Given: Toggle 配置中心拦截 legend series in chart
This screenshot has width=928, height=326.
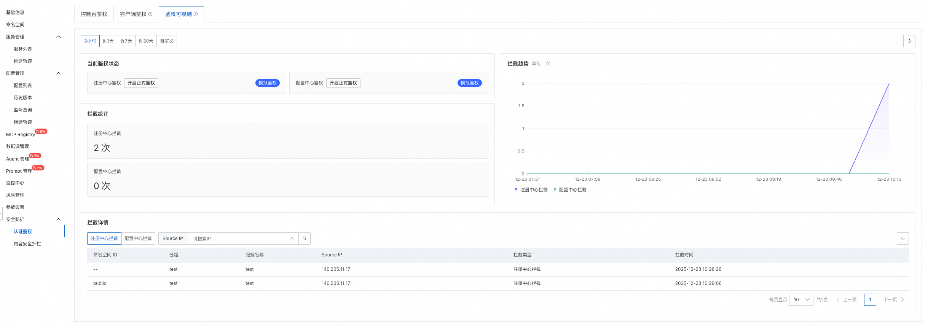Looking at the screenshot, I should pos(570,190).
